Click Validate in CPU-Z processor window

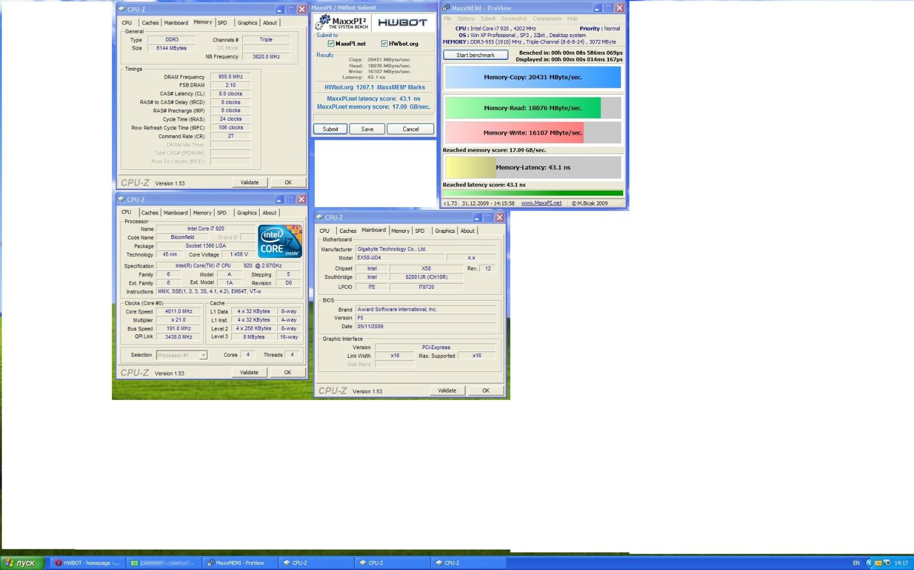(x=249, y=373)
